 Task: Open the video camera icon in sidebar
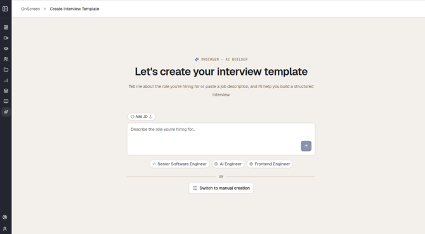[6, 38]
